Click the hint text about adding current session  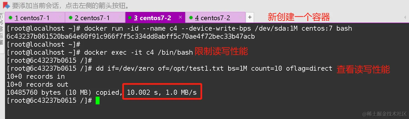click(70, 6)
